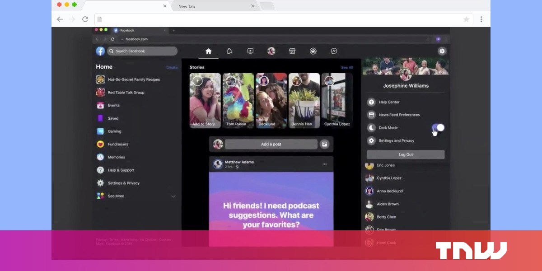Click the Events icon in the left sidebar
The image size is (542, 271).
[100, 106]
